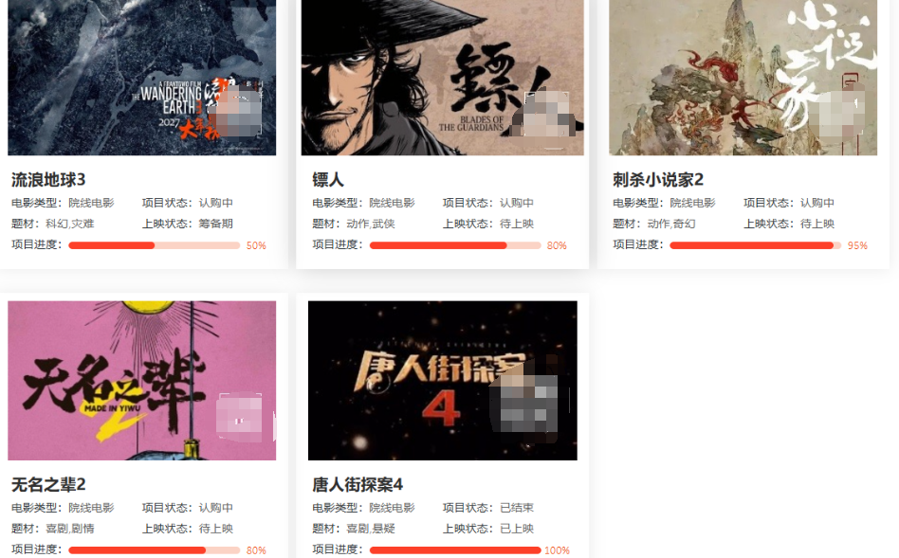Click the 流浪地球3 progress bar at 50%

click(x=155, y=245)
